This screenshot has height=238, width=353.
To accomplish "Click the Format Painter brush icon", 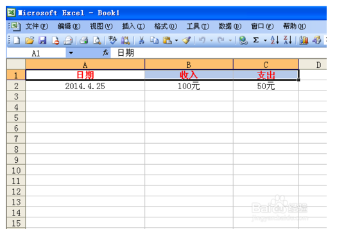I will (x=187, y=40).
